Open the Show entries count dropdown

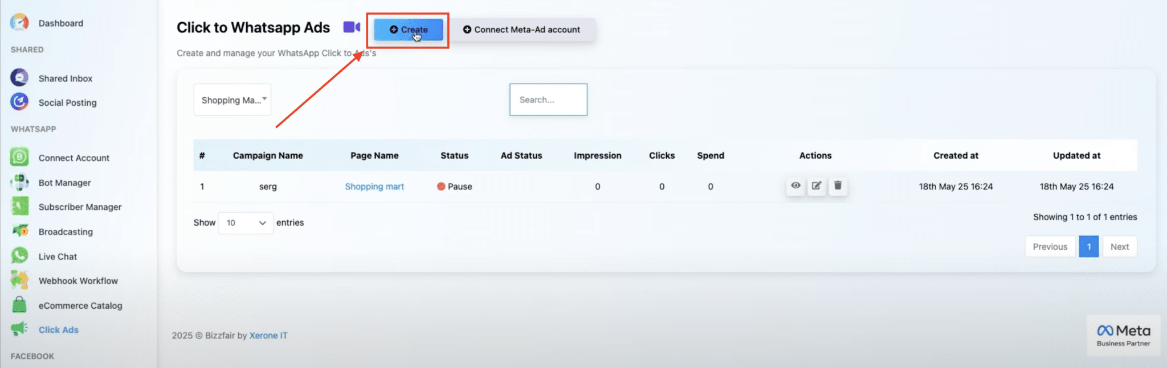coord(246,222)
